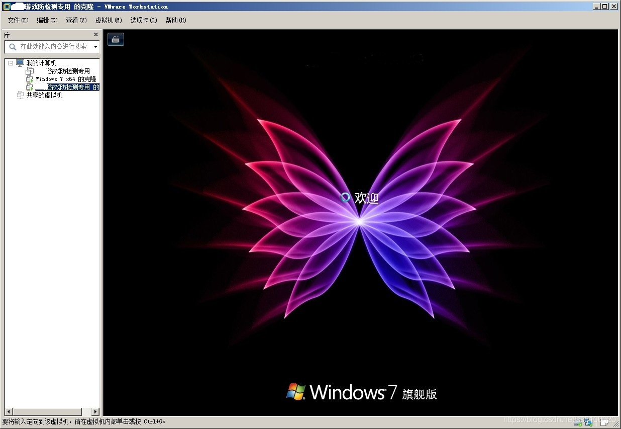
Task: Click the hard disk status bar icon
Action: click(x=578, y=422)
